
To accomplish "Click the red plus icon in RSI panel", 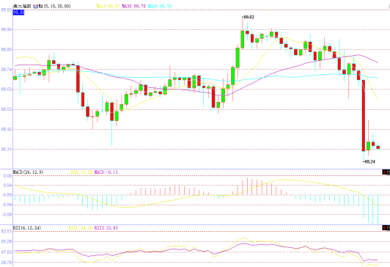I will pyautogui.click(x=384, y=228).
